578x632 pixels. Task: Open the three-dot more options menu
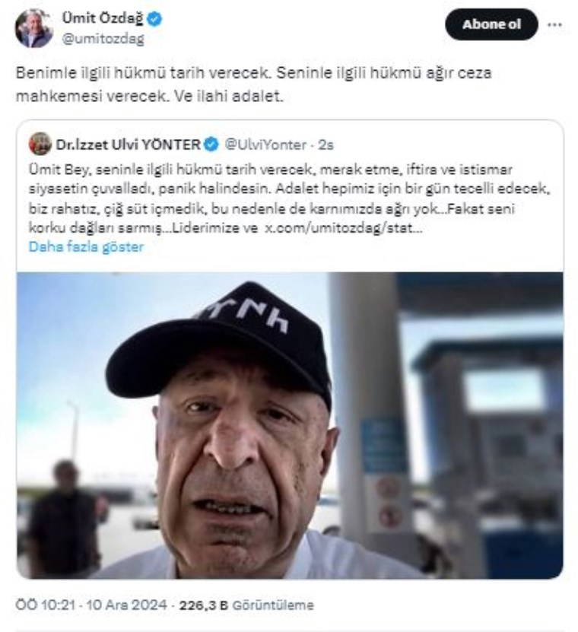[x=554, y=24]
